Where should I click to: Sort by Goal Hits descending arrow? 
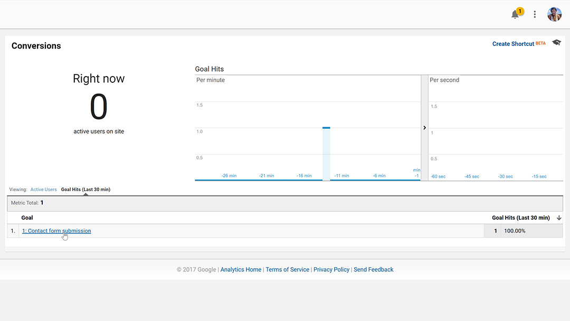(559, 218)
